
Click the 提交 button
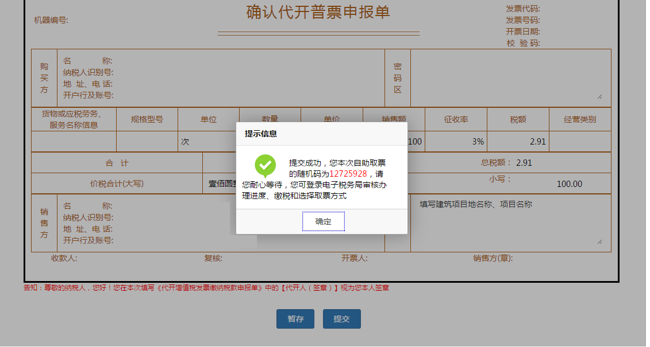point(341,319)
